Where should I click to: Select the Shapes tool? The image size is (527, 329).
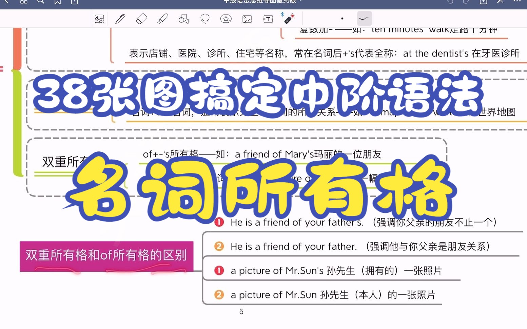coord(183,19)
